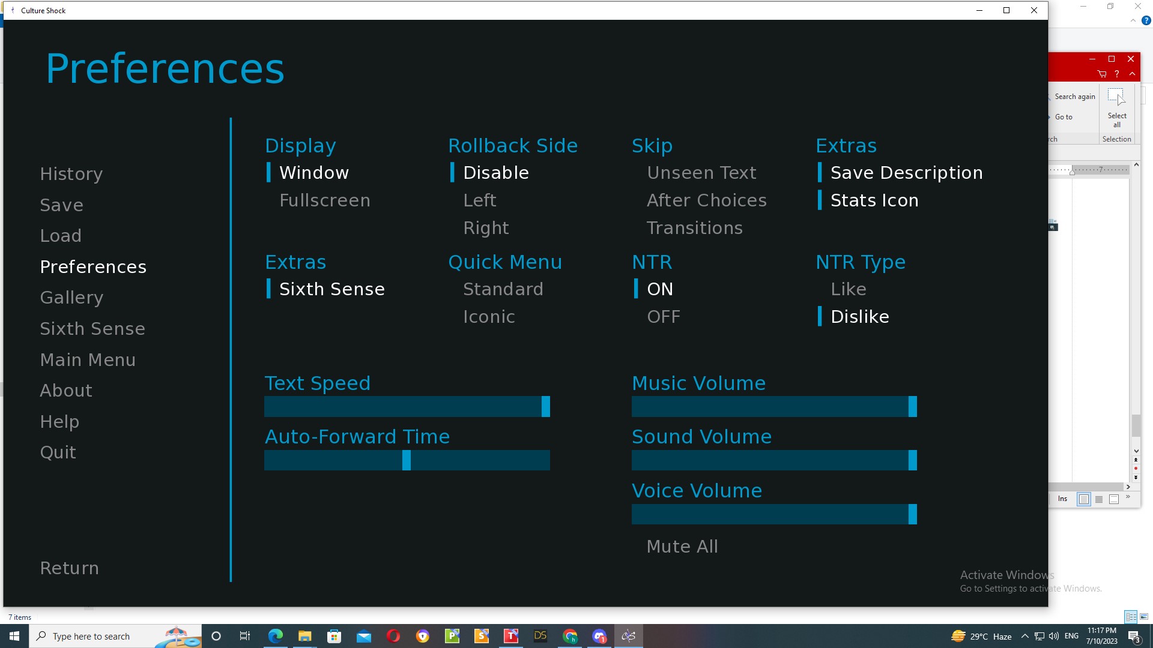Click the shopping cart icon in red window

pyautogui.click(x=1102, y=74)
